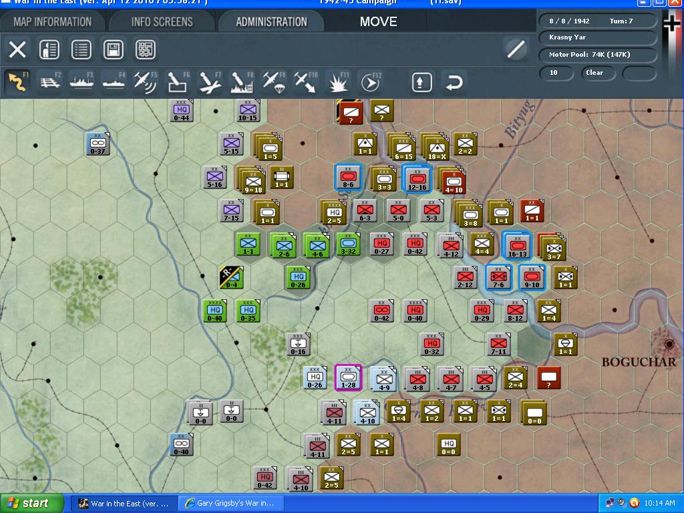
Task: Select the Bomb unit F6 icon
Action: click(x=178, y=82)
